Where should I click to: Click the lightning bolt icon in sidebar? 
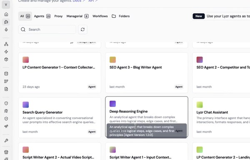tap(6, 52)
